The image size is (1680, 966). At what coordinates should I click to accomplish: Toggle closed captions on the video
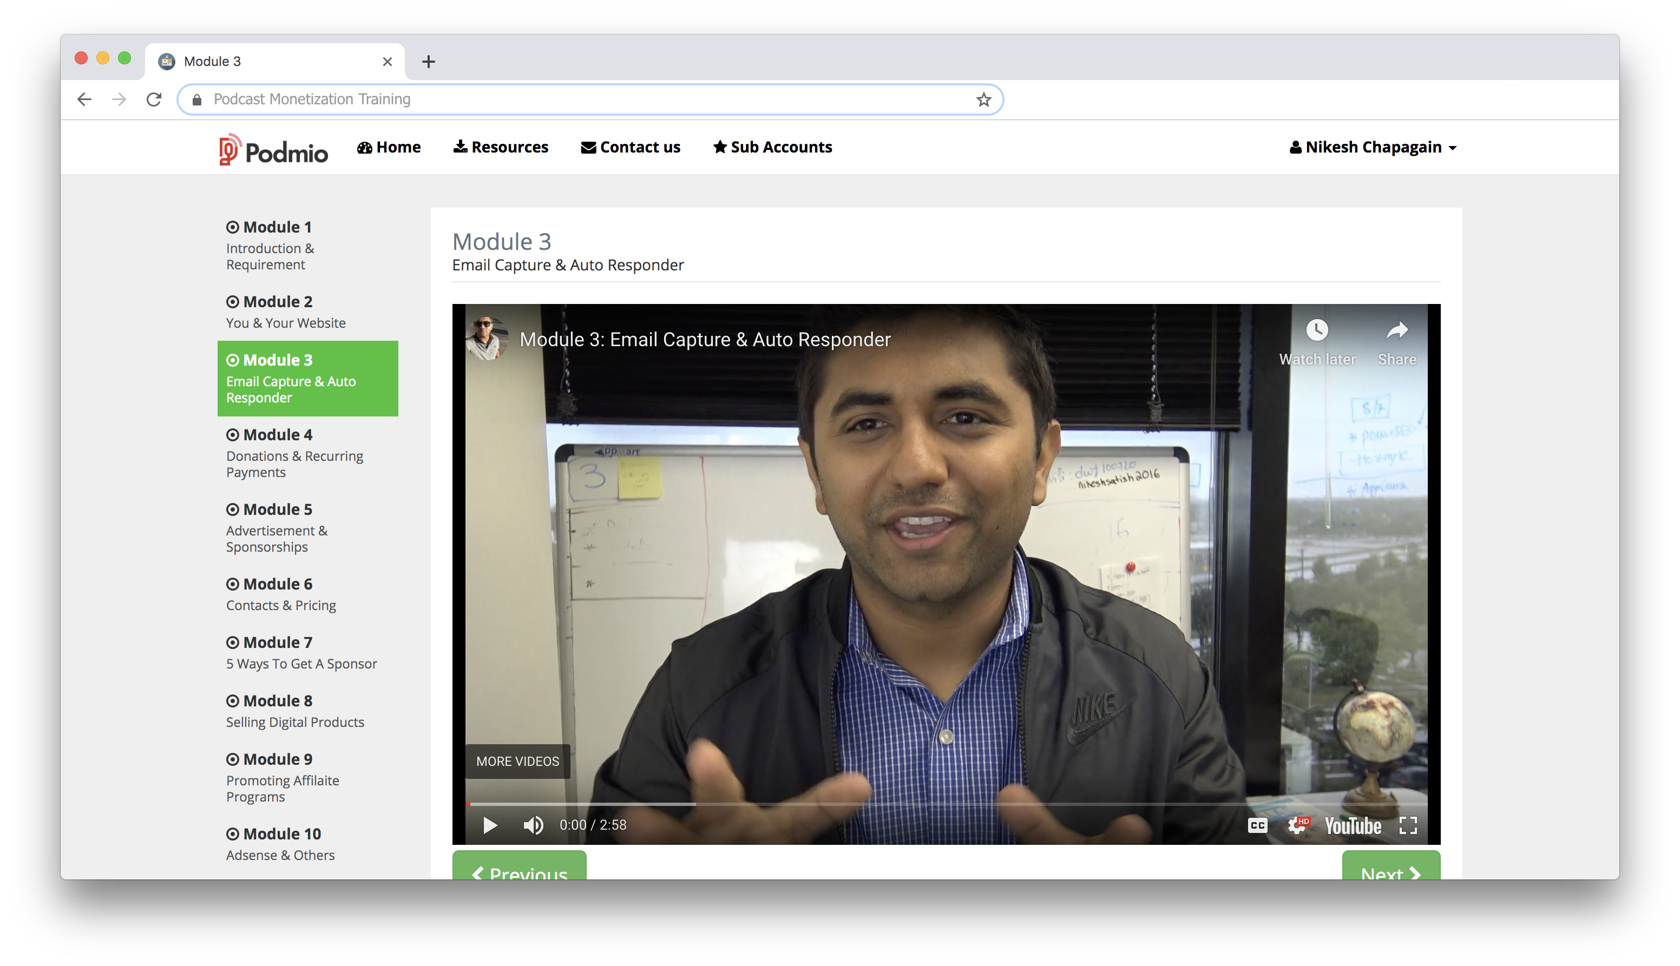[x=1257, y=825]
